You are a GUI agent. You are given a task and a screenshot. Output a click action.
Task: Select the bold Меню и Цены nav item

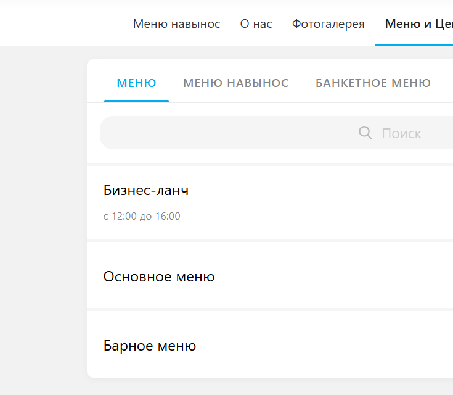coord(419,23)
